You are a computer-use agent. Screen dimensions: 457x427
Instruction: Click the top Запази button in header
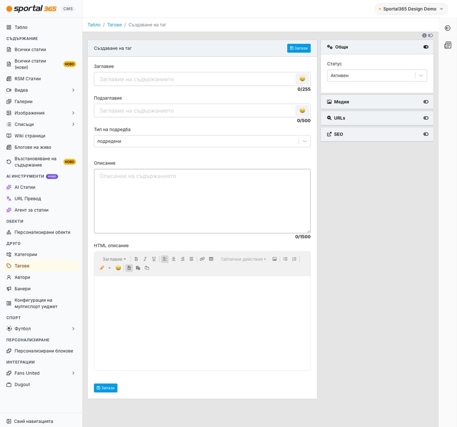point(299,48)
